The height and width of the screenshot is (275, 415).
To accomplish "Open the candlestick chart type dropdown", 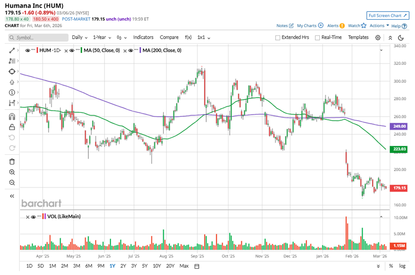I will (x=121, y=38).
